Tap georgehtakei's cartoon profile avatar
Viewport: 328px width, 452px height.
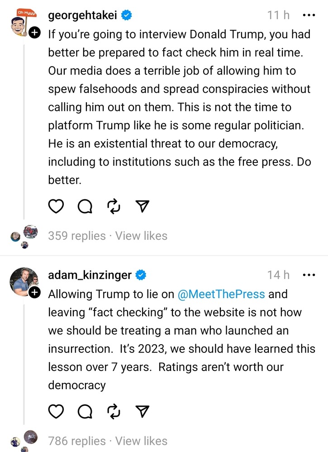coord(23,23)
